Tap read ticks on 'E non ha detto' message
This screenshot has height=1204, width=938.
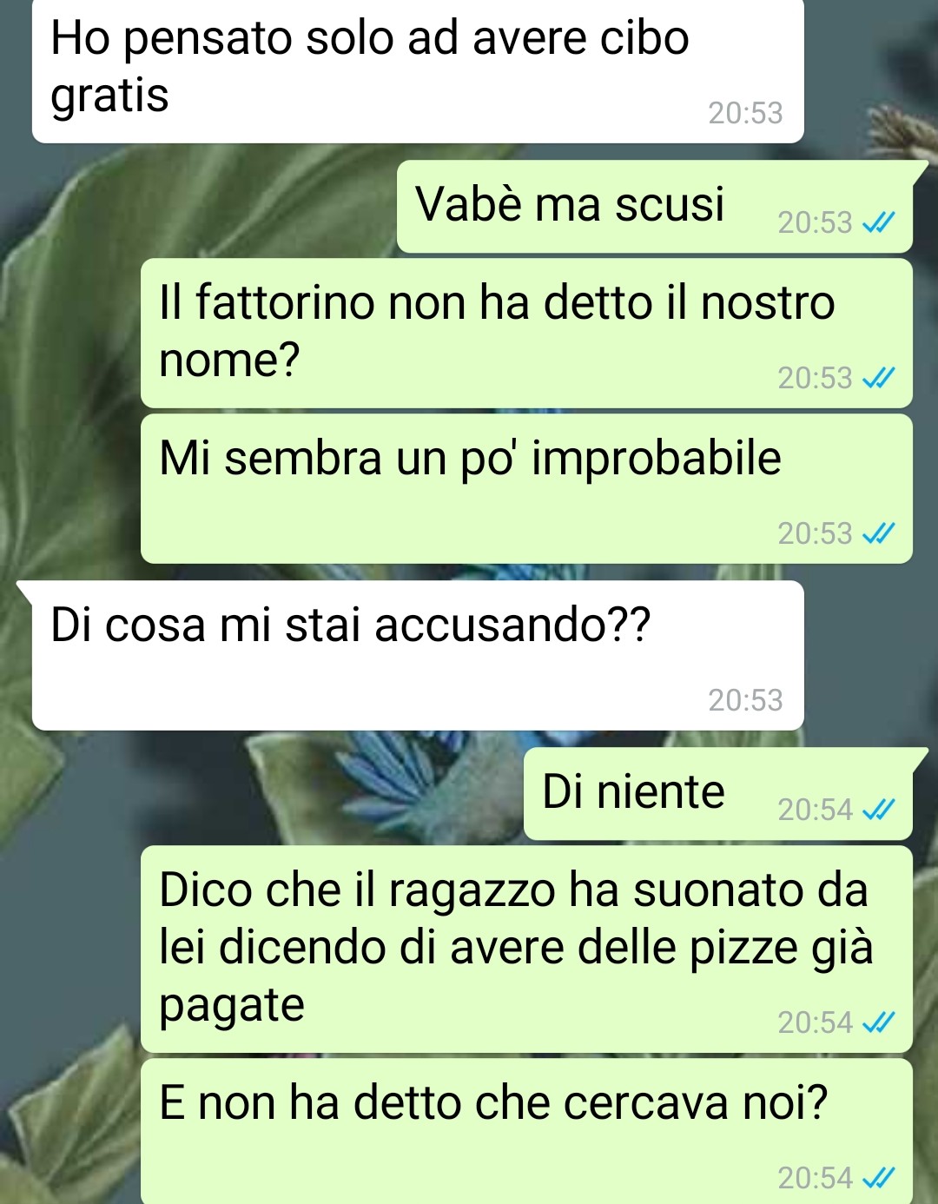878,1178
